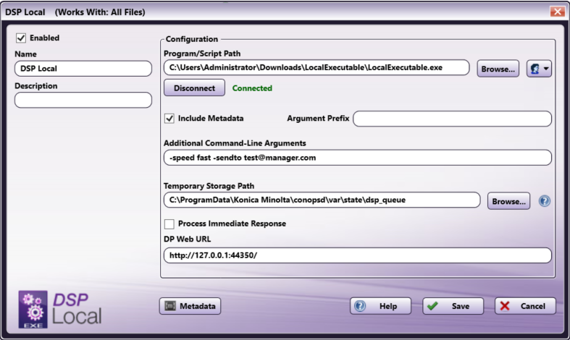Click into the Name text field

point(83,69)
